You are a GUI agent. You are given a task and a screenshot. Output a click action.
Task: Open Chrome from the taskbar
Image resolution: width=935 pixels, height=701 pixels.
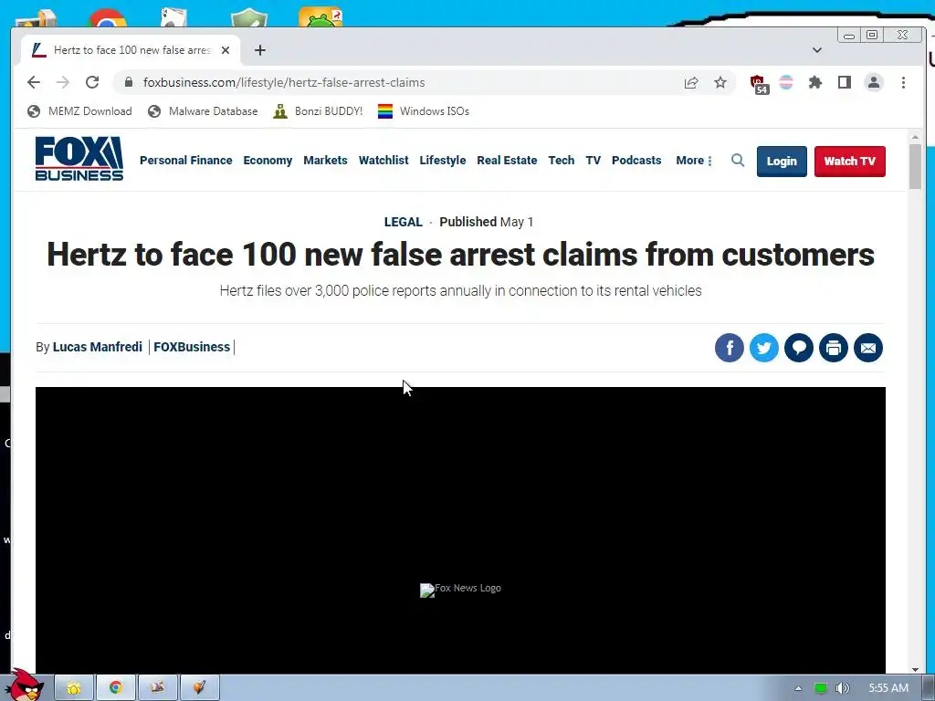[x=116, y=688]
